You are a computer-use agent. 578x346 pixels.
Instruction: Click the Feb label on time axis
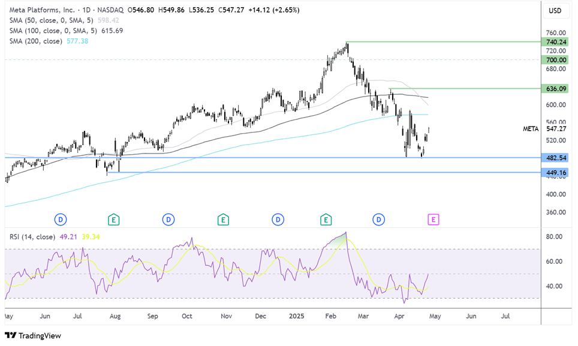(x=330, y=316)
